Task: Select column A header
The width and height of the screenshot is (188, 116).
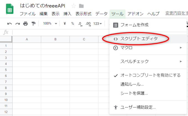Action: tap(27, 39)
